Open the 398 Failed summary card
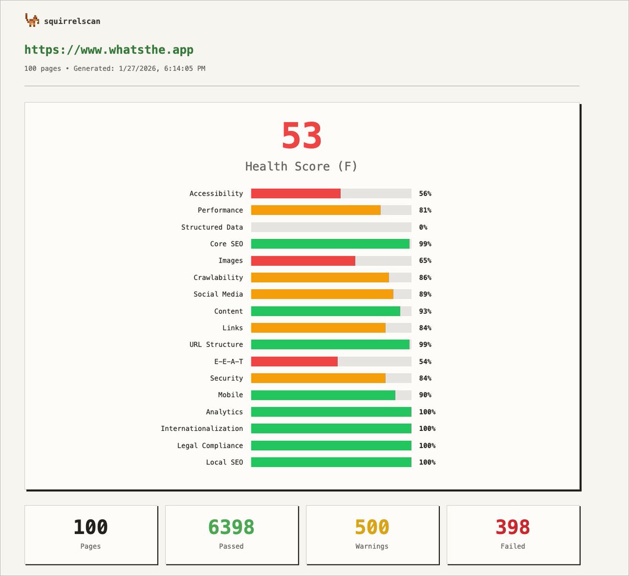The height and width of the screenshot is (576, 629). pyautogui.click(x=513, y=535)
